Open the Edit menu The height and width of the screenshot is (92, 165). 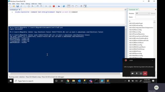(14, 4)
